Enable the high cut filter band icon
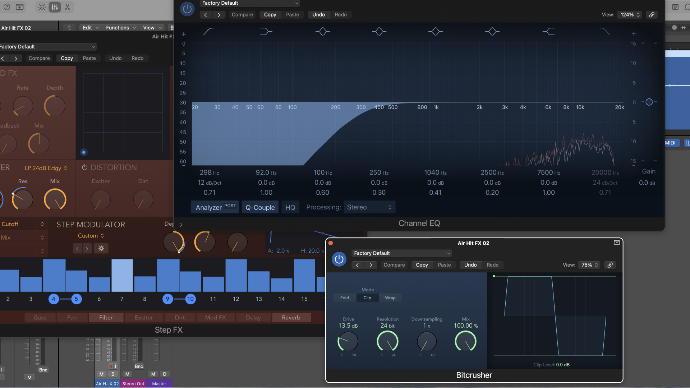Viewport: 690px width, 388px height. 605,32
